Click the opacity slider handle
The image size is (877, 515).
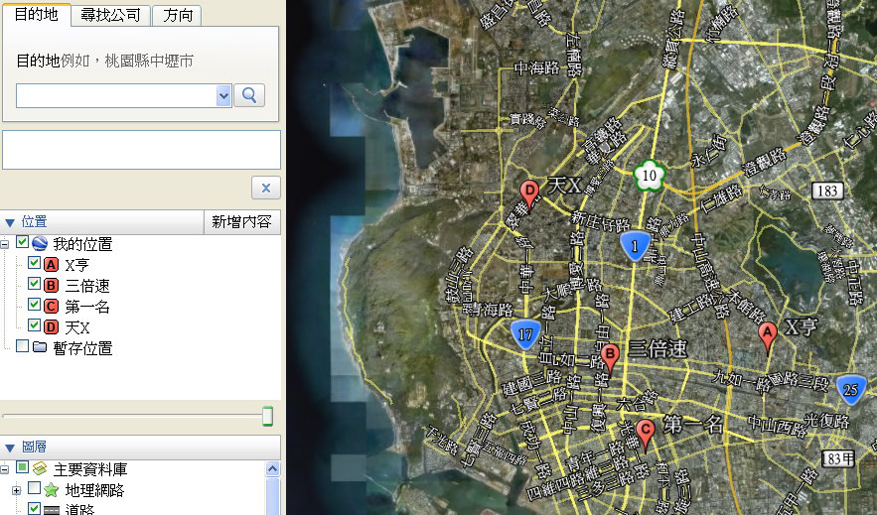click(x=267, y=417)
